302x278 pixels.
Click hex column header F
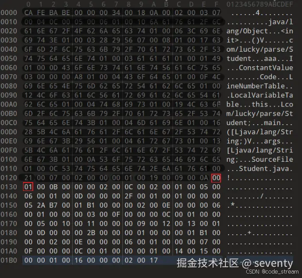click(216, 4)
